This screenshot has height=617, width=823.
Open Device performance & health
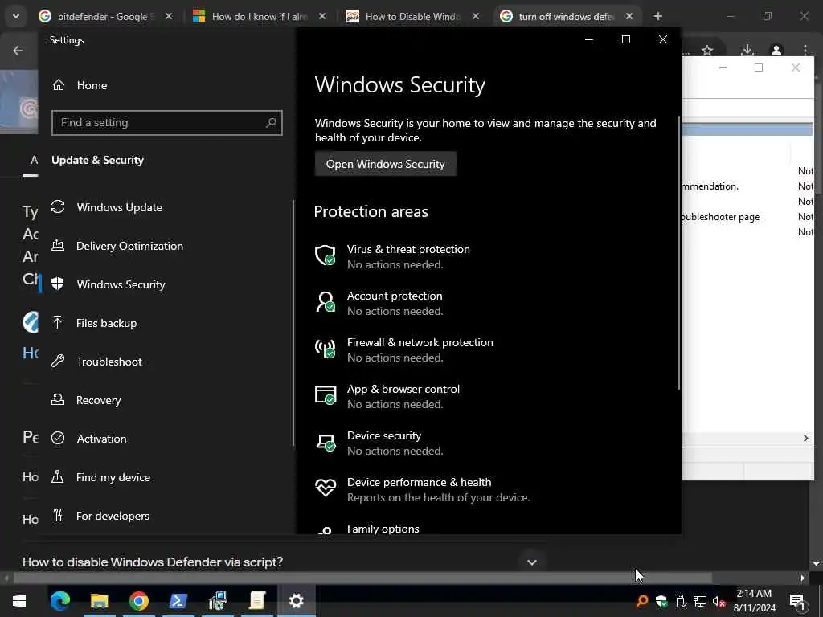click(423, 490)
